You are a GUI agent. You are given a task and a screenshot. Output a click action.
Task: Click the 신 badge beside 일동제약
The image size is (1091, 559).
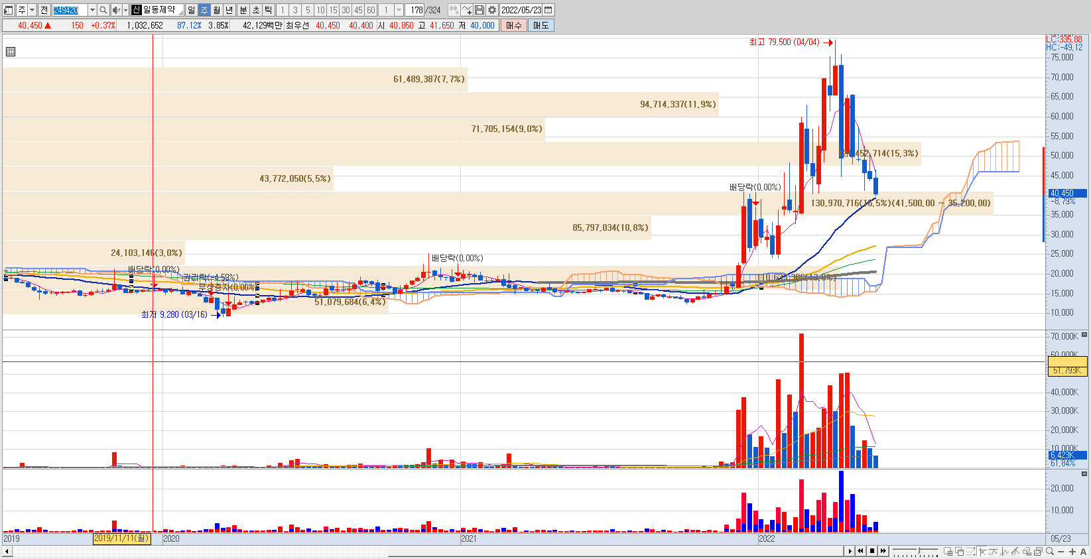point(136,10)
